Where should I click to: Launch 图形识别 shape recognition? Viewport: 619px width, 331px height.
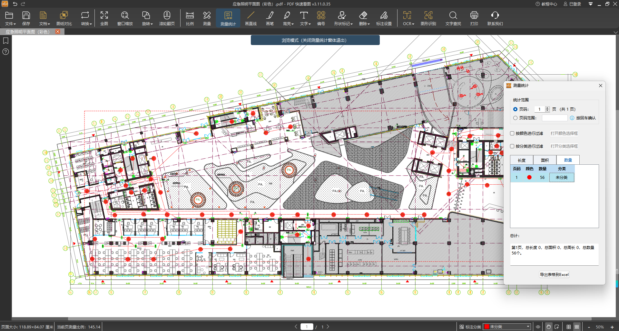click(x=428, y=18)
